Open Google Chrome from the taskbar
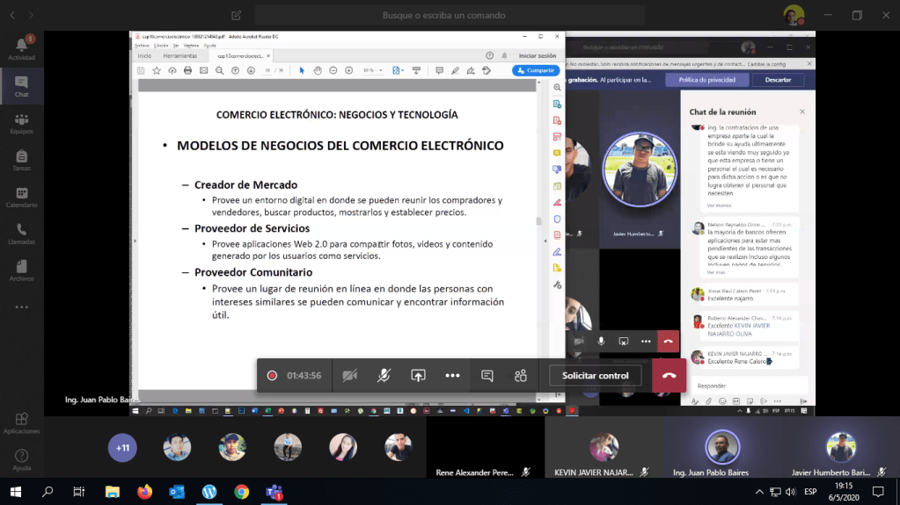This screenshot has height=505, width=900. (x=241, y=492)
